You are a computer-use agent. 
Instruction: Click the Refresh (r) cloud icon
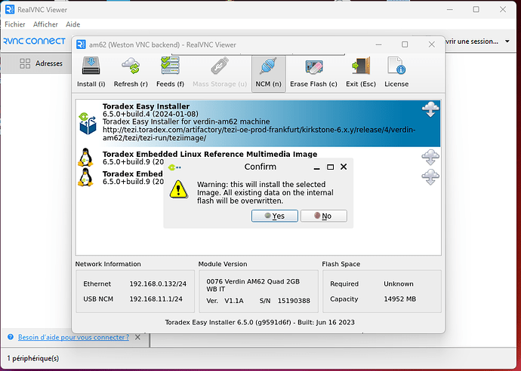point(131,66)
